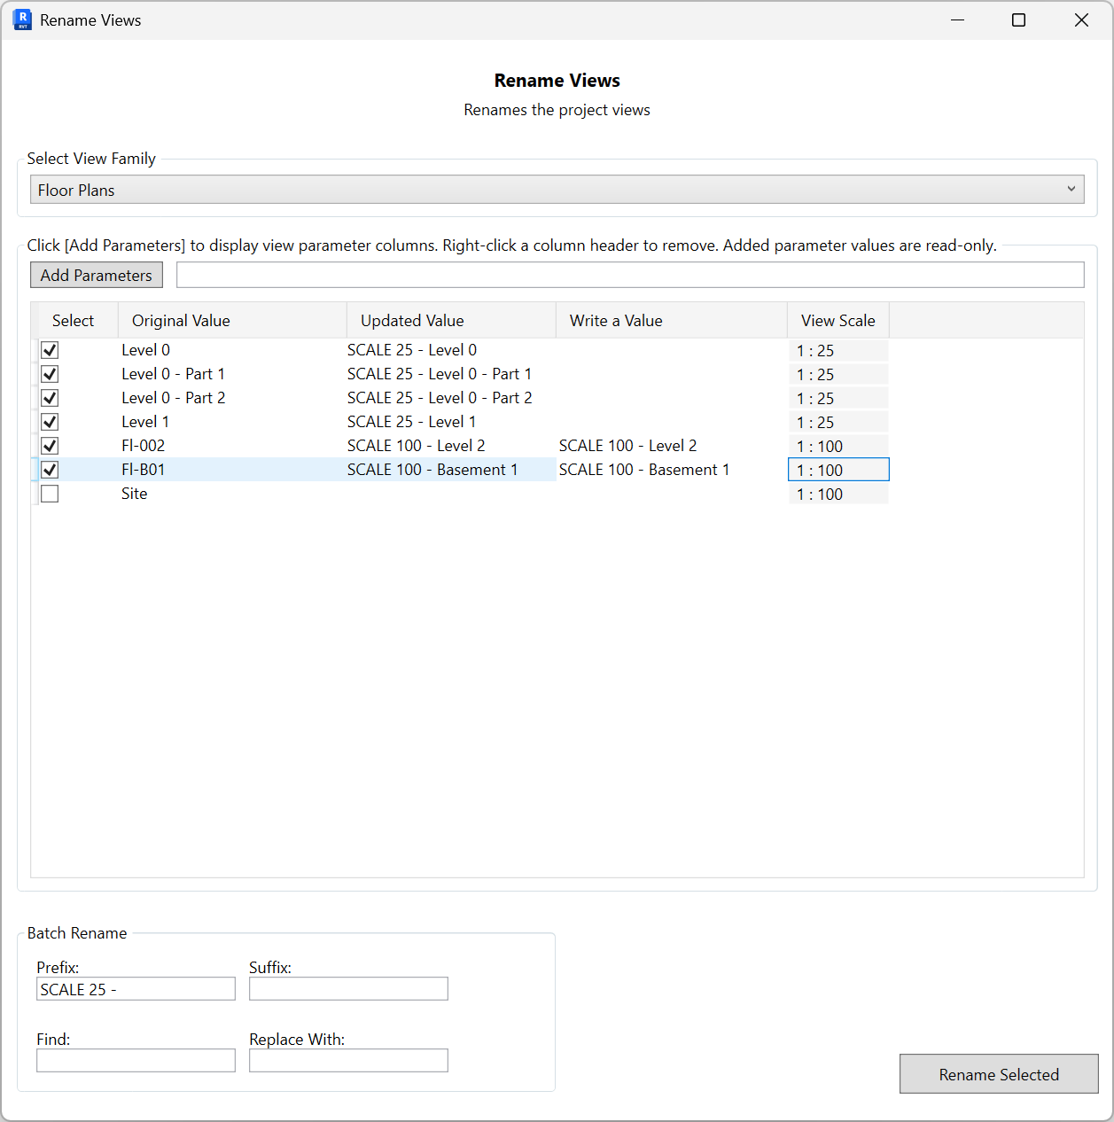Image resolution: width=1114 pixels, height=1122 pixels.
Task: Disable the Level 1 checkbox
Action: (x=49, y=422)
